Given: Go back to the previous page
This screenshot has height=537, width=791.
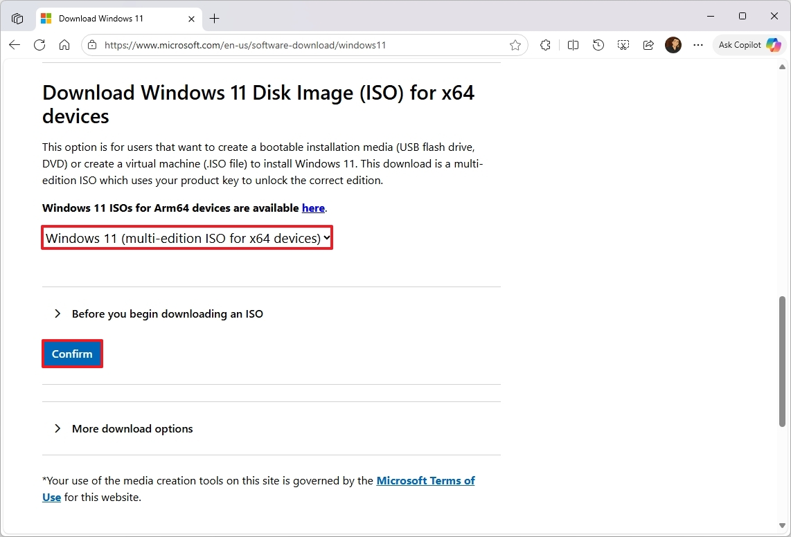Looking at the screenshot, I should point(15,45).
